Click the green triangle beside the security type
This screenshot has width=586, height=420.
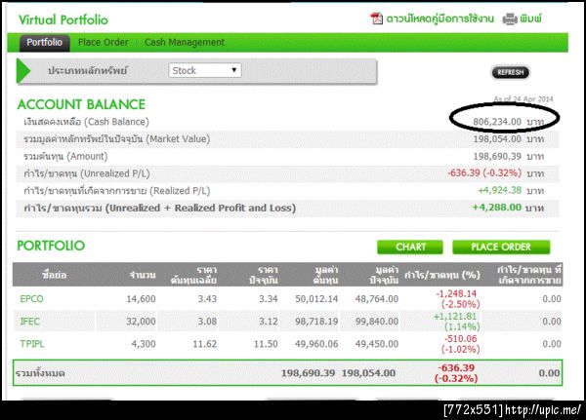(23, 70)
